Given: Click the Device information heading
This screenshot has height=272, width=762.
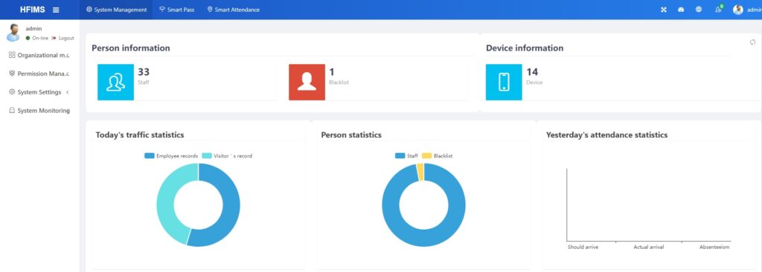Looking at the screenshot, I should pos(525,48).
